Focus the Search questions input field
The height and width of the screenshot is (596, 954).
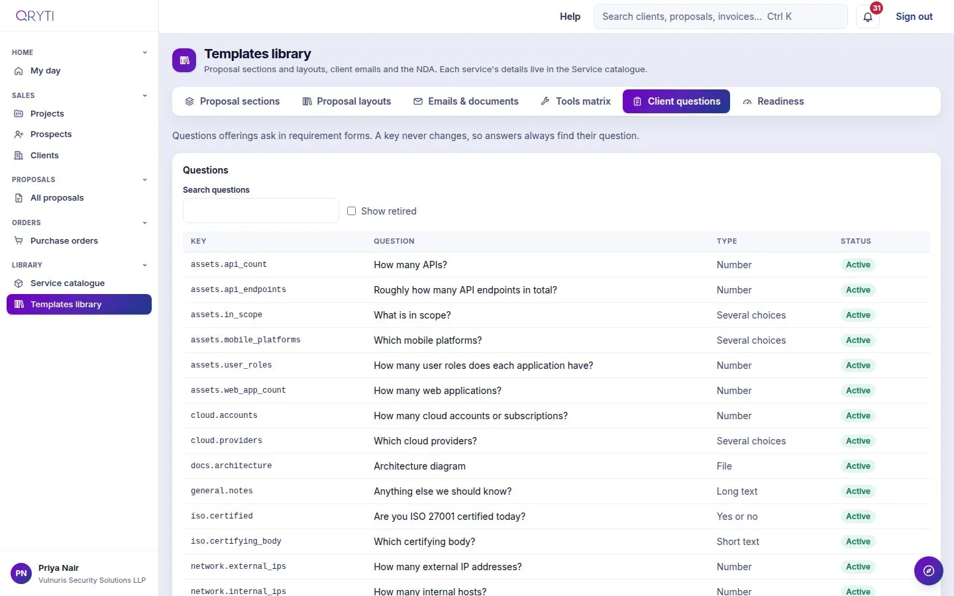pos(261,211)
